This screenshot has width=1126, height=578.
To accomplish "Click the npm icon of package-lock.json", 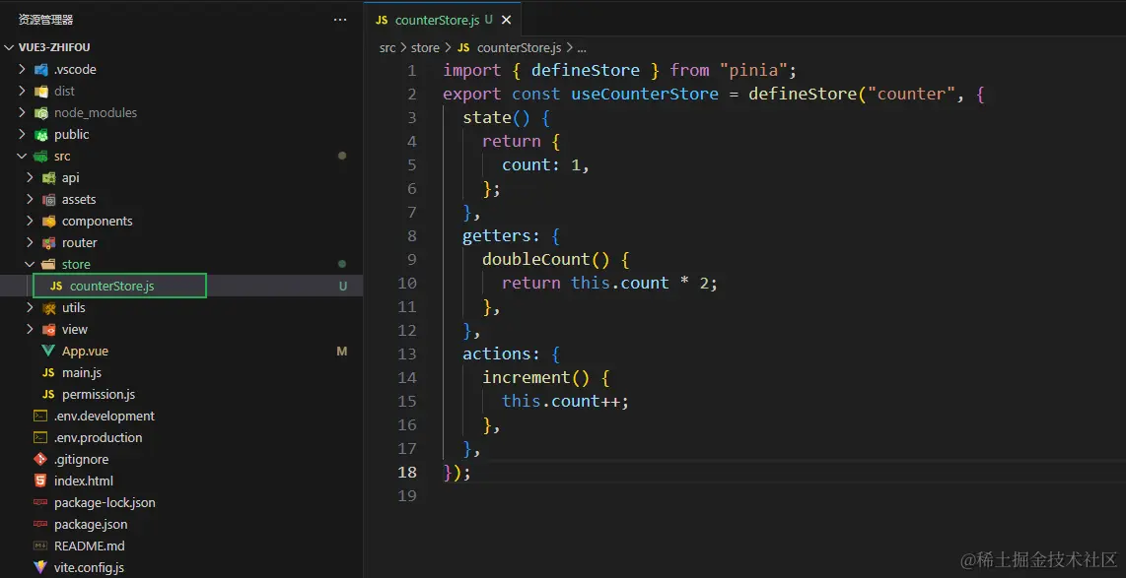I will tap(41, 503).
